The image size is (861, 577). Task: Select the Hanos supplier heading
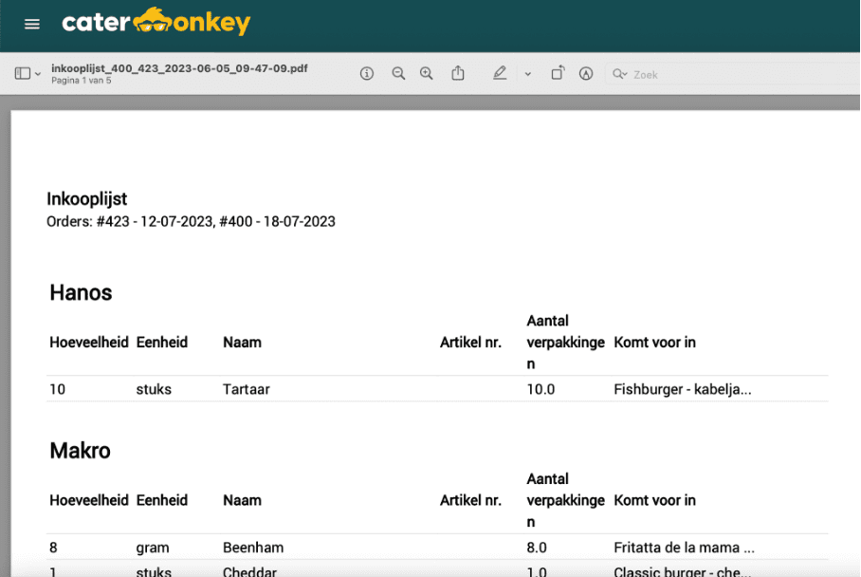(x=81, y=292)
